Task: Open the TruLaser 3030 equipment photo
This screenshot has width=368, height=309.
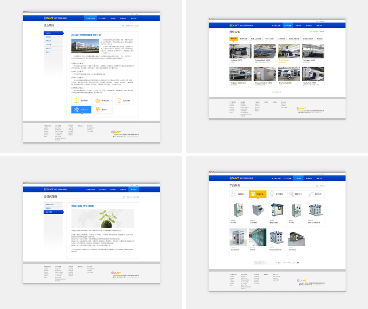Action: [313, 51]
